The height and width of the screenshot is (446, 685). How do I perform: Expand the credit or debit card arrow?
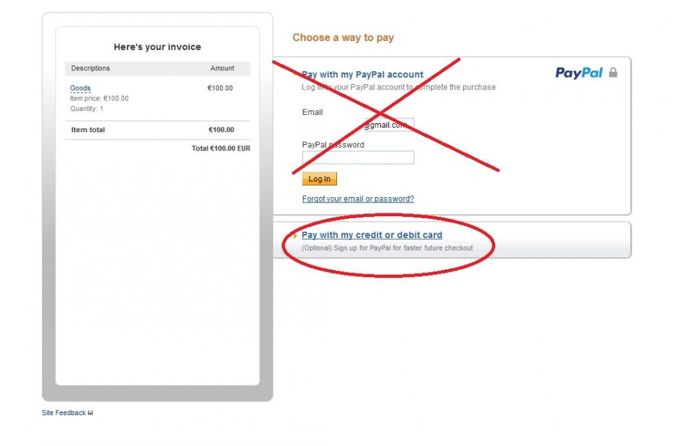coord(295,235)
